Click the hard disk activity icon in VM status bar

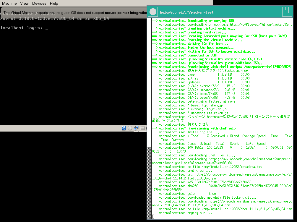pyautogui.click(x=124, y=128)
